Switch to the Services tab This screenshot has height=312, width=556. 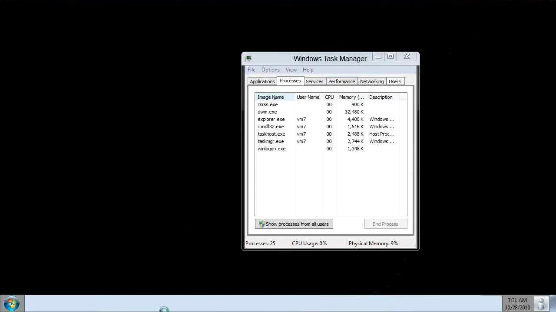[314, 81]
